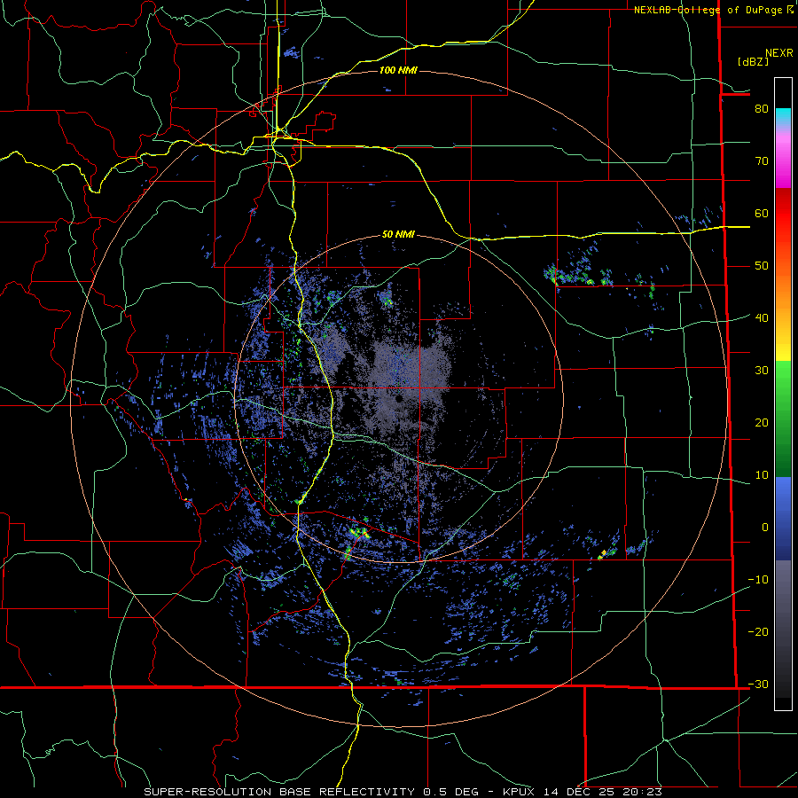Click the 30 value on the dBZ scale
Screen dimensions: 798x798
click(762, 370)
